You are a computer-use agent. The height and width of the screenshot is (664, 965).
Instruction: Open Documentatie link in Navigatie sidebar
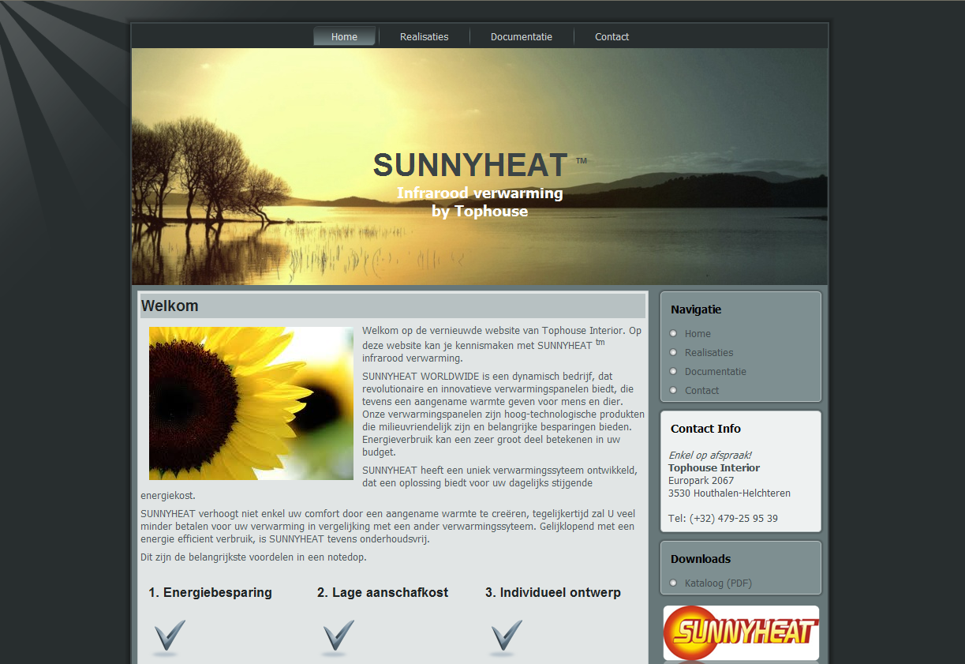tap(715, 372)
